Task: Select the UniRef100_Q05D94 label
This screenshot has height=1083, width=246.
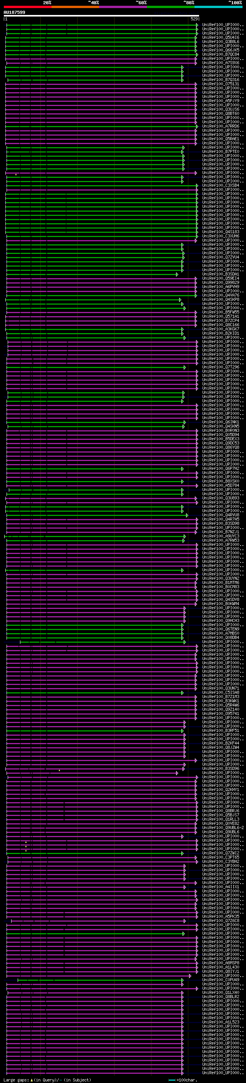Action: coord(221,435)
